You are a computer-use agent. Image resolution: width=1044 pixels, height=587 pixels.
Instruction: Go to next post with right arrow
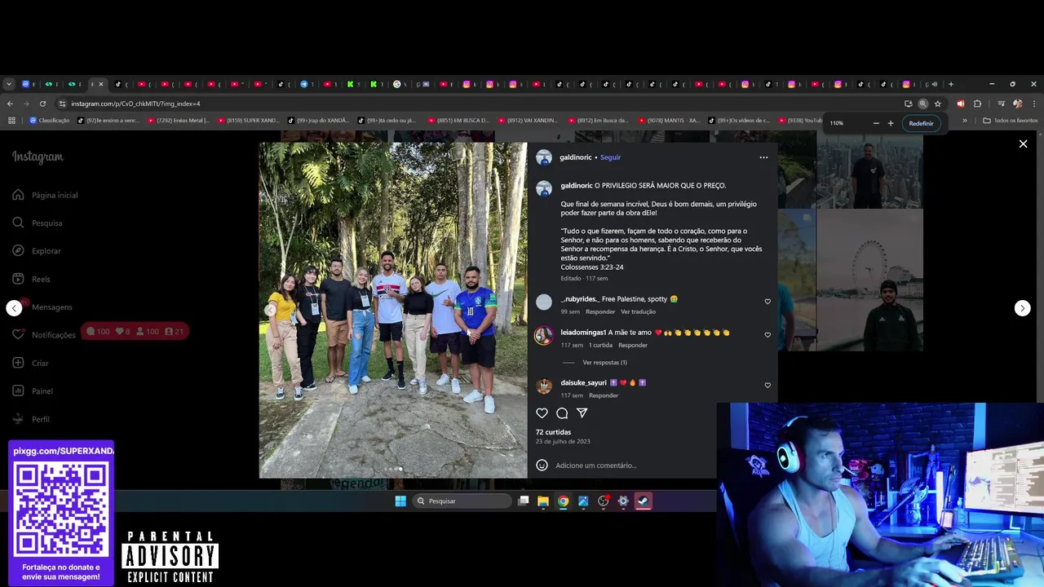pyautogui.click(x=1022, y=308)
